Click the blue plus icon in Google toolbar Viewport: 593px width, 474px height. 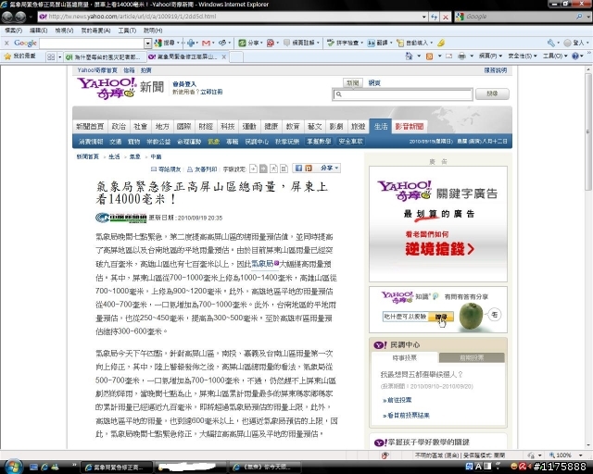[191, 44]
